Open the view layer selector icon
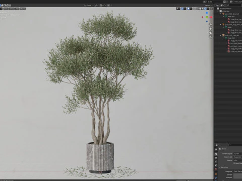The height and width of the screenshot is (181, 242). (x=231, y=2)
